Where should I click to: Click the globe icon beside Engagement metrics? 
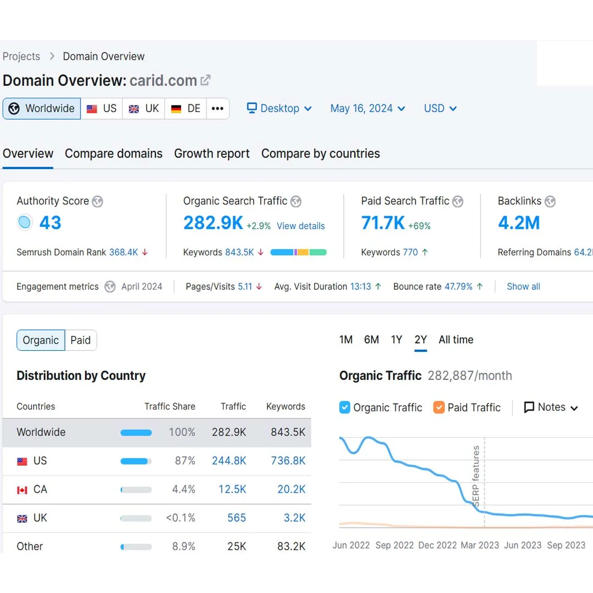(110, 287)
